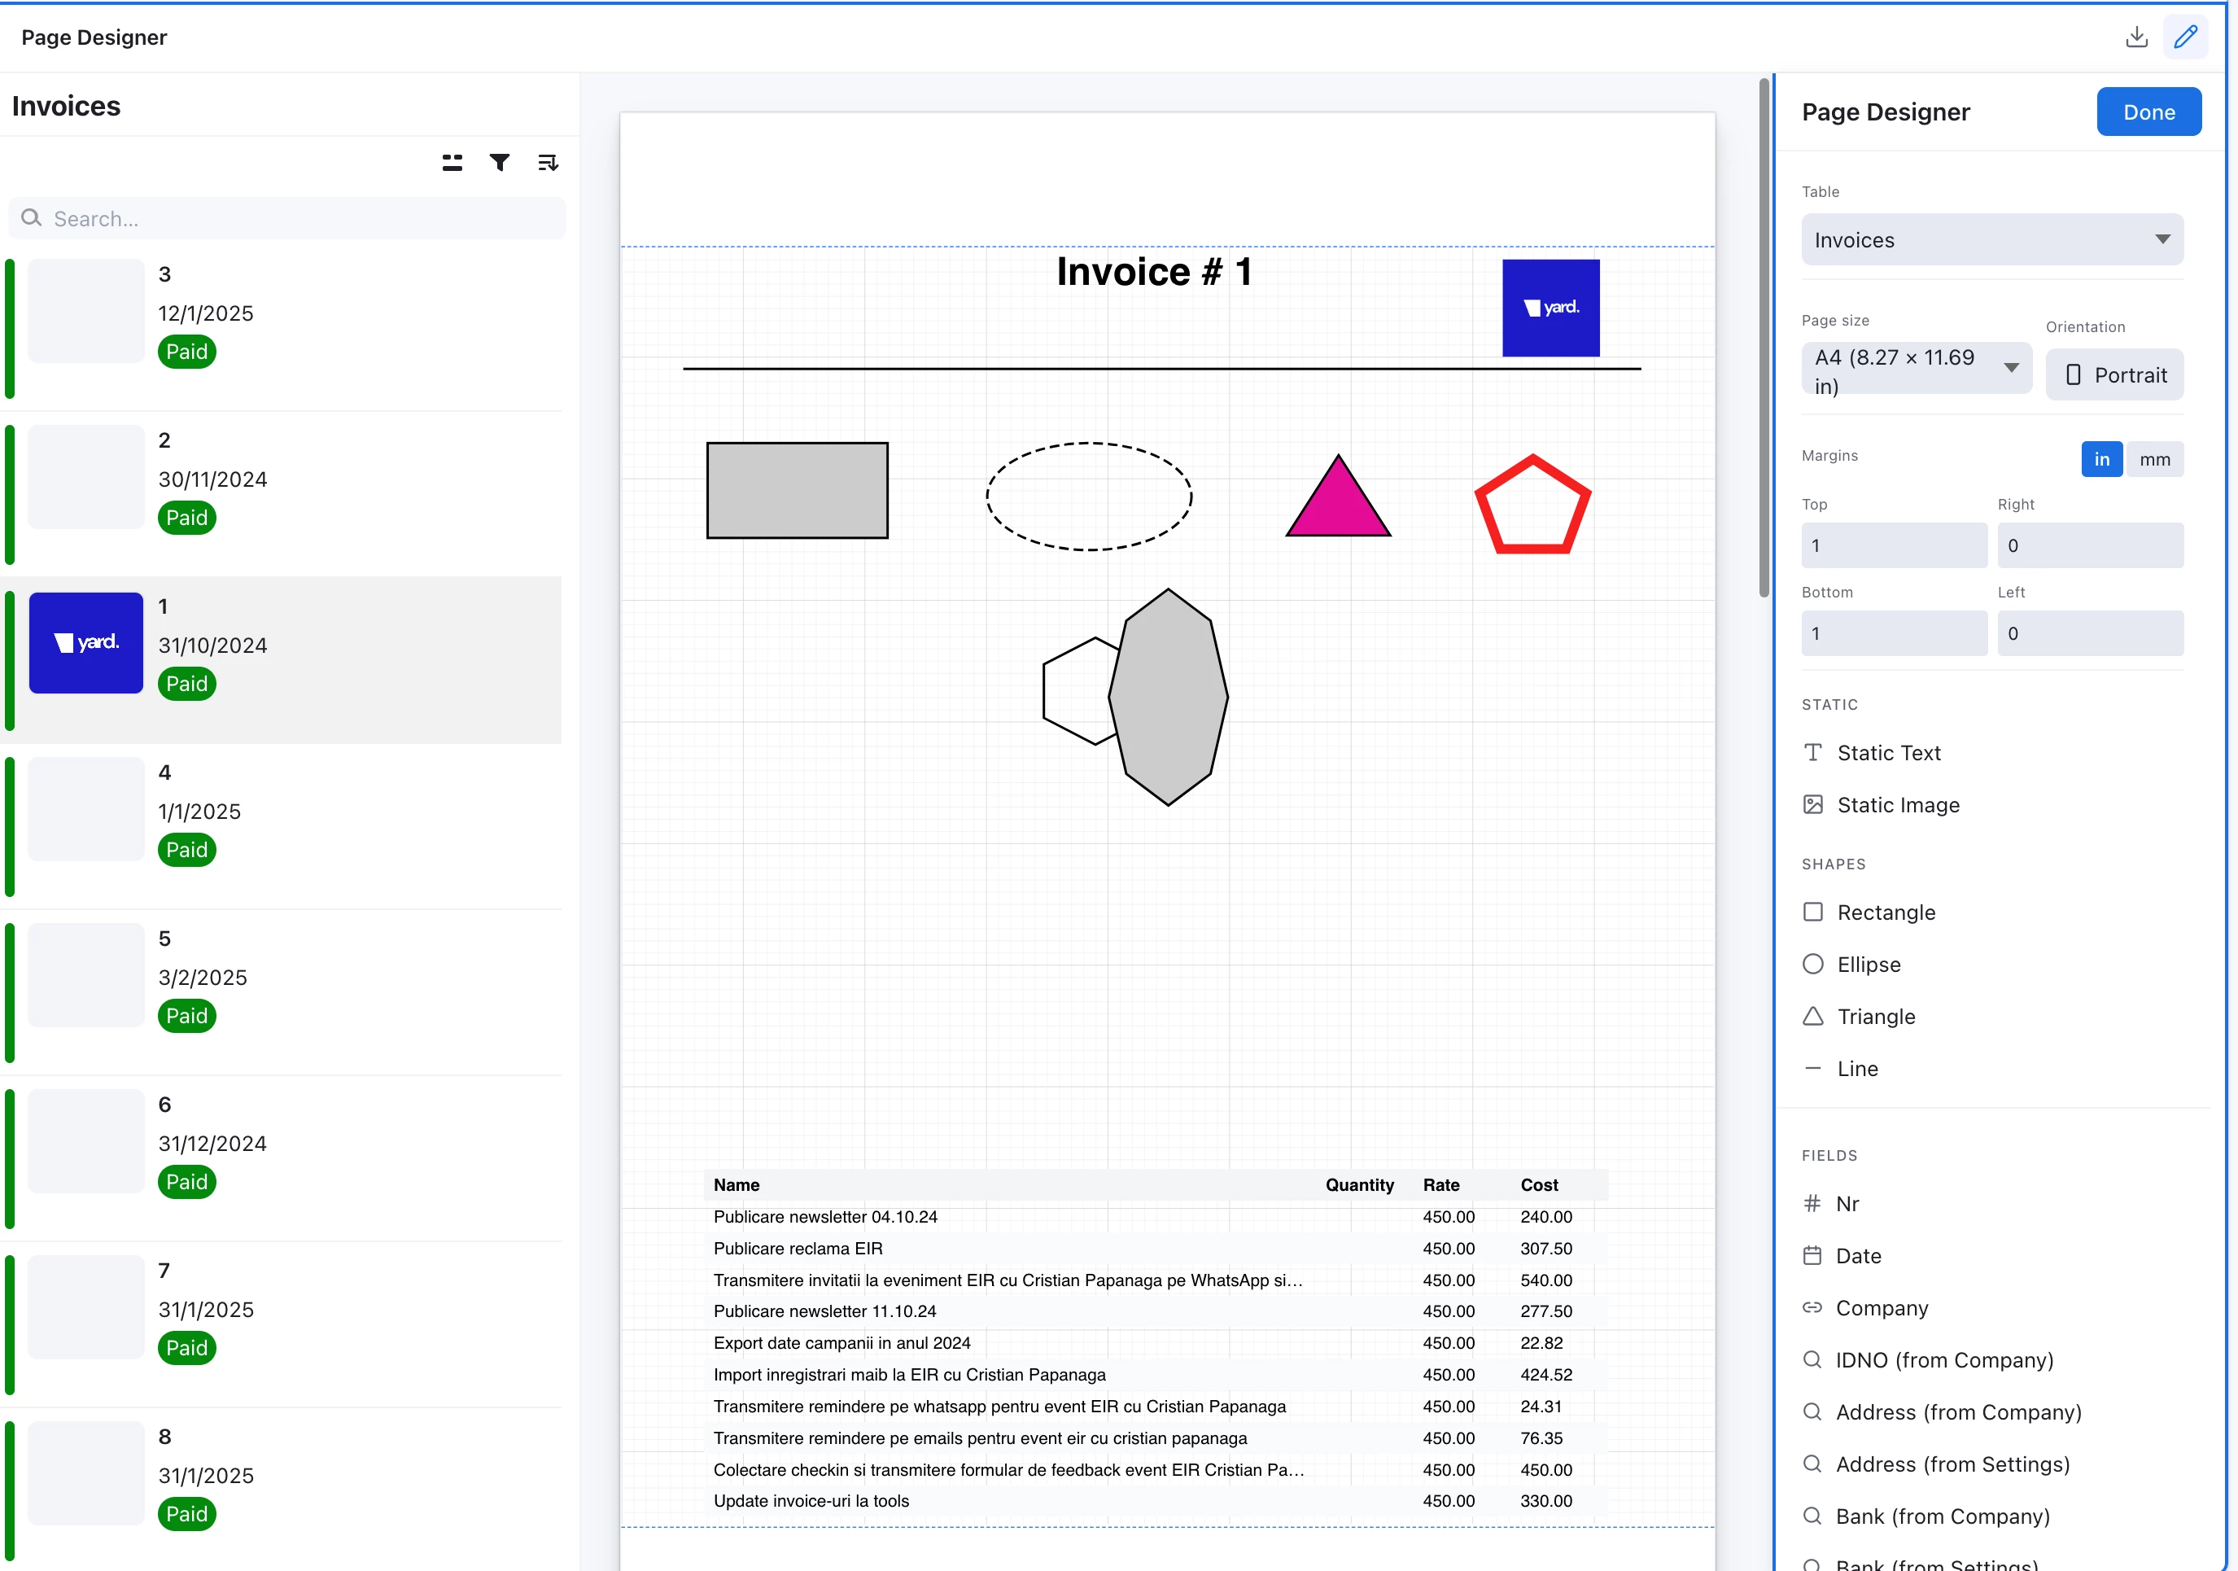Insert a Static Text element
The height and width of the screenshot is (1571, 2238).
coord(1888,753)
